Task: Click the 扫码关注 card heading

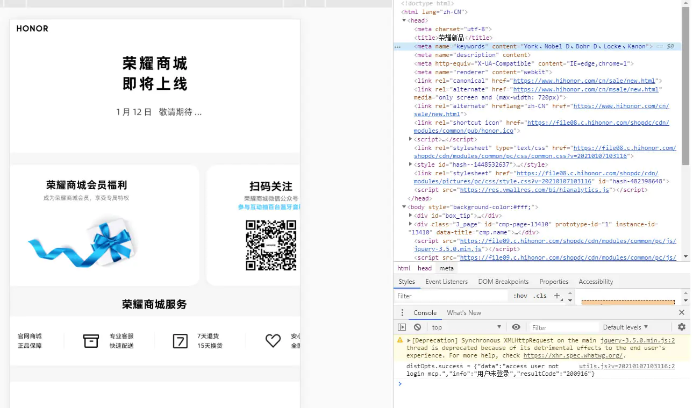Action: tap(271, 186)
